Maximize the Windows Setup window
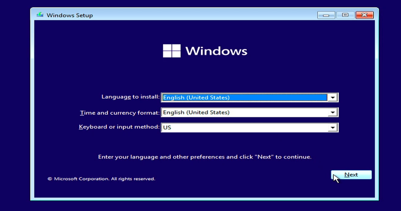 345,15
